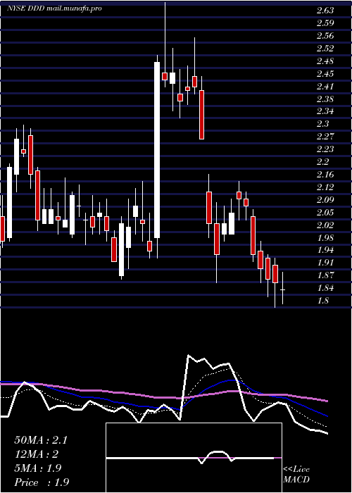Select the 2.23 price axis label
352x493 pixels.
tap(325, 149)
